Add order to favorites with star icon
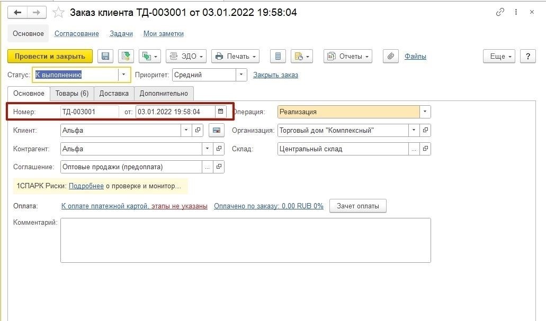Screen dimensions: 546x321 (x=58, y=13)
